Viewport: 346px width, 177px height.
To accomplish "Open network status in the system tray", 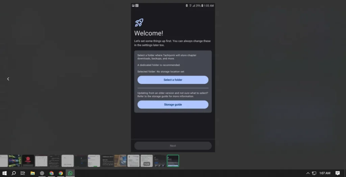I will (314, 173).
